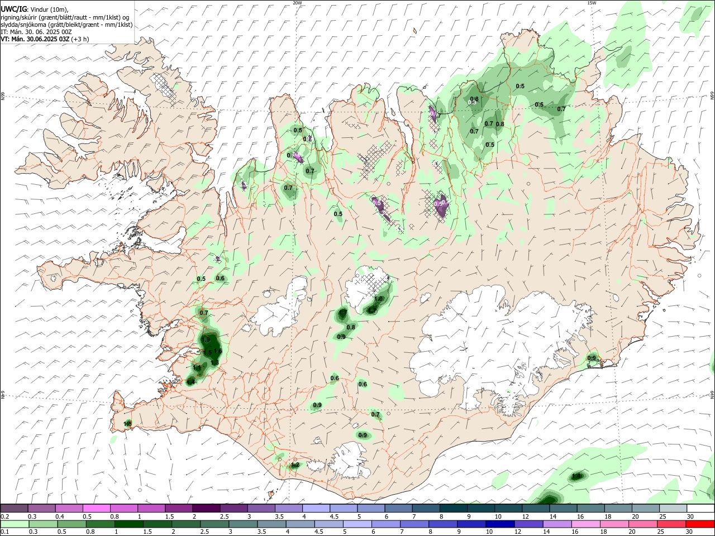This screenshot has width=715, height=536.
Task: Click the '0.1' label in the legend
Action: 4,532
